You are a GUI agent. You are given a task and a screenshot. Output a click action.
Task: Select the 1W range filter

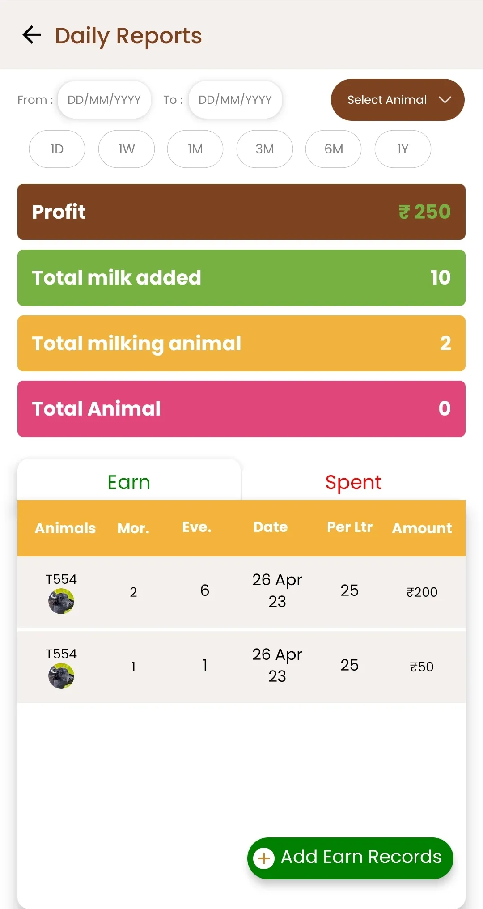(126, 149)
